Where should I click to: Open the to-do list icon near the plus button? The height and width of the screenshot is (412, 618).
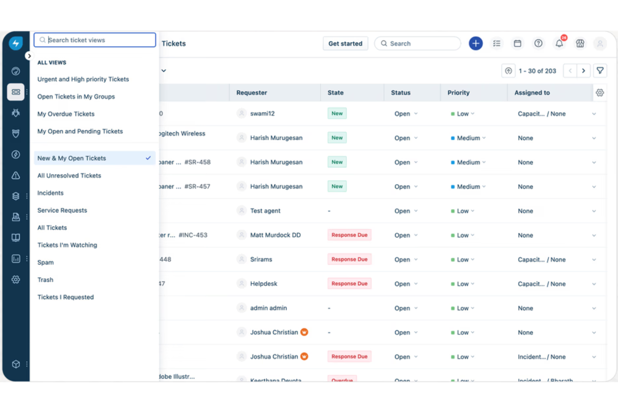tap(496, 43)
